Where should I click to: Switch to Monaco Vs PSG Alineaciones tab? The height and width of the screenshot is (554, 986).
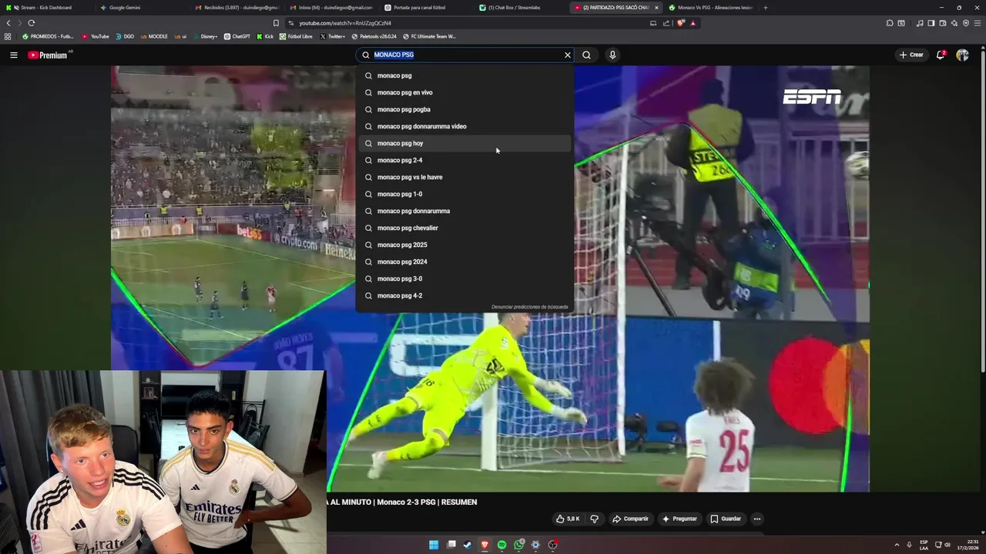(x=710, y=8)
